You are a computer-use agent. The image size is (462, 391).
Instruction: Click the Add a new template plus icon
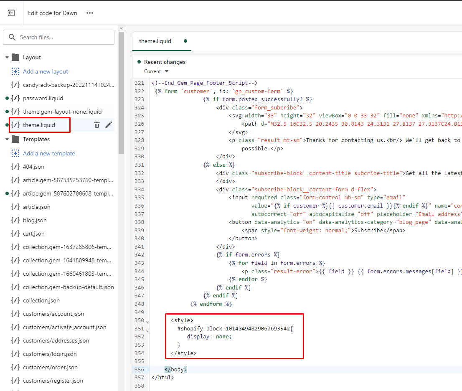15,153
